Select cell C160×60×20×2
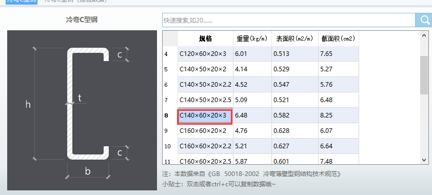The width and height of the screenshot is (432, 195). [x=205, y=131]
